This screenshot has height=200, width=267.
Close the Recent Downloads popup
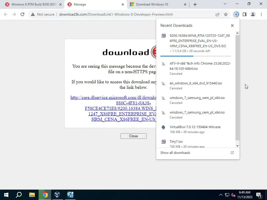click(232, 26)
